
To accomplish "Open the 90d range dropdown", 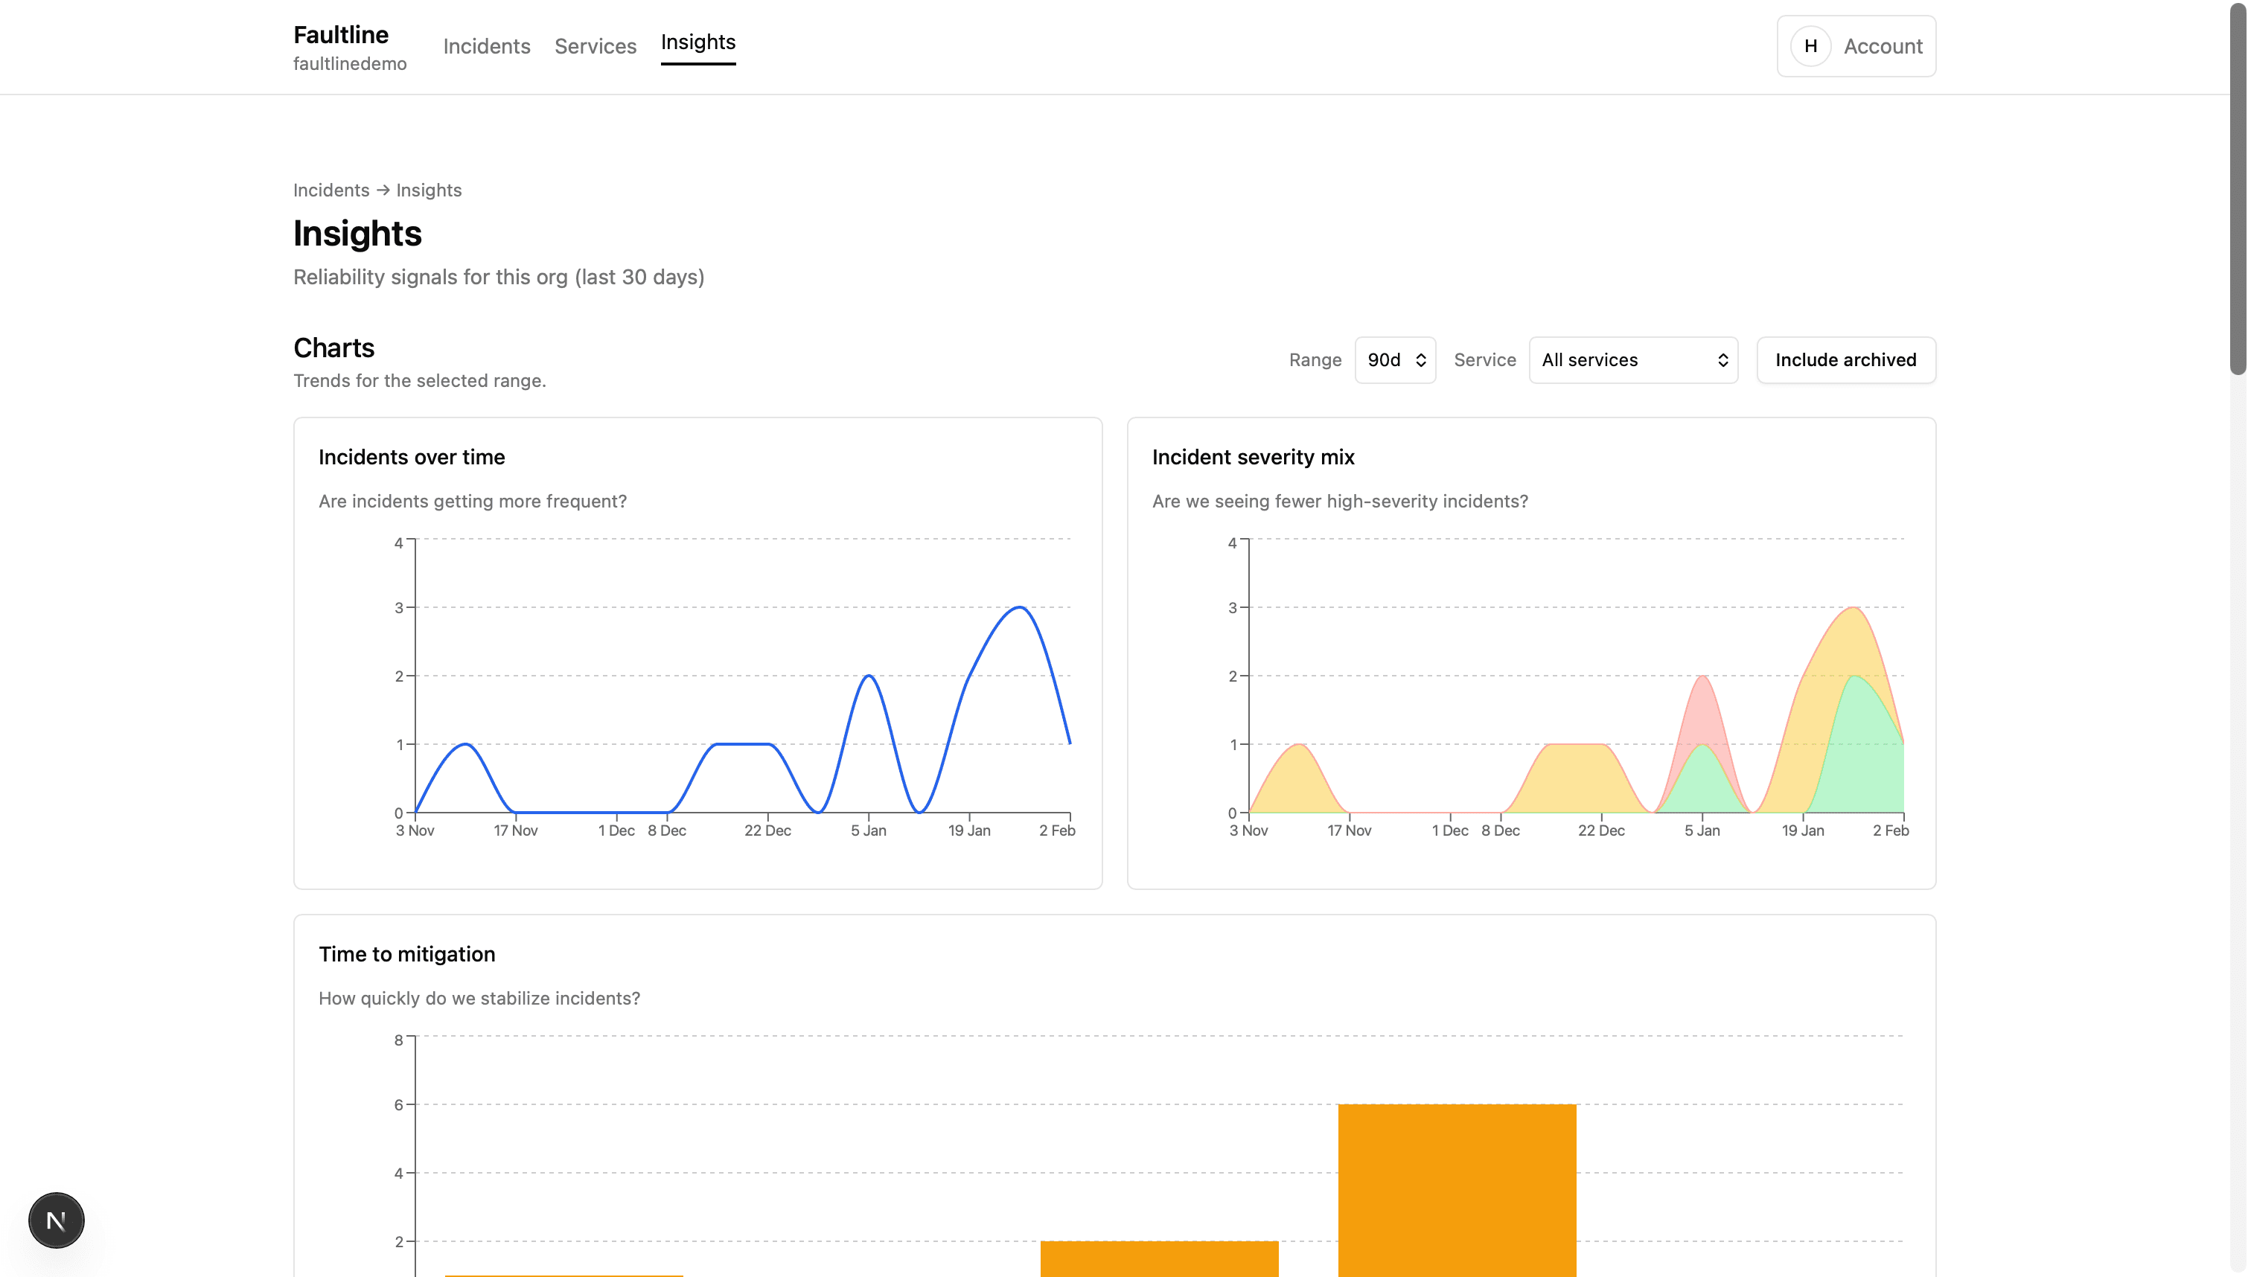I will pyautogui.click(x=1395, y=359).
